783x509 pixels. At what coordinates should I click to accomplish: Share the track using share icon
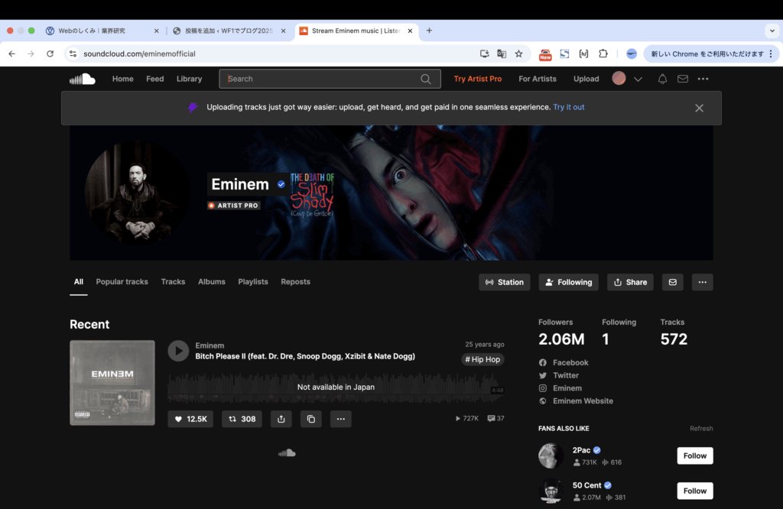point(281,419)
